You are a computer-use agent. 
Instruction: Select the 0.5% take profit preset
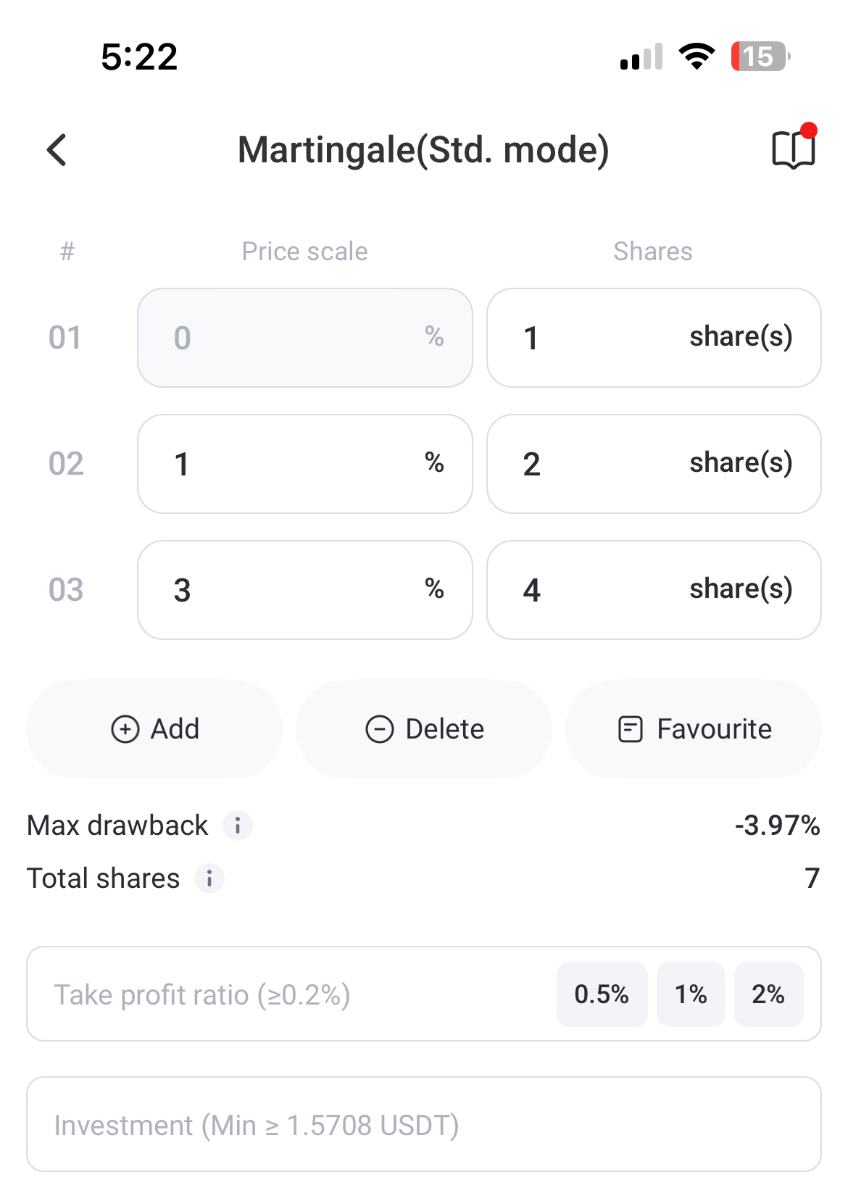(602, 994)
